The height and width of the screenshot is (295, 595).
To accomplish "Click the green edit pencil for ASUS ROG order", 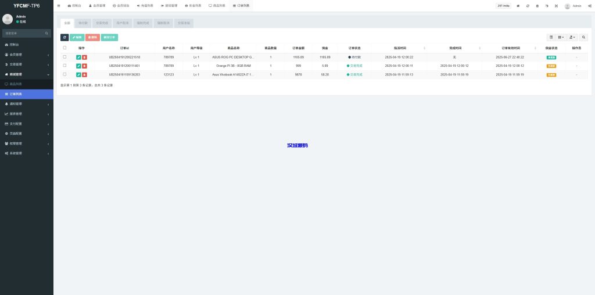I will click(78, 57).
